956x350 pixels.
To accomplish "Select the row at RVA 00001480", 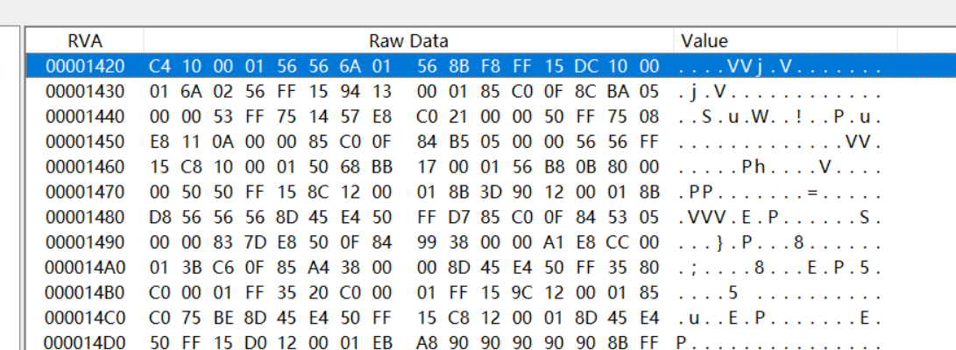I will click(85, 217).
